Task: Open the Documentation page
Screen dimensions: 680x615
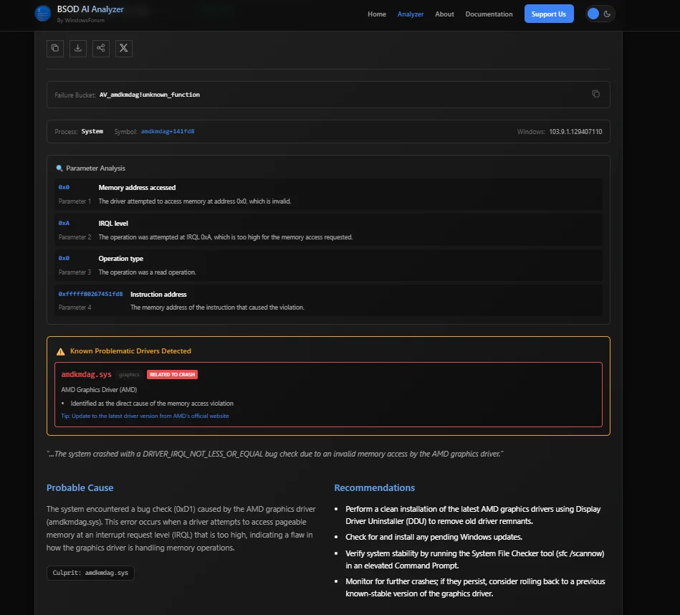Action: pyautogui.click(x=489, y=14)
